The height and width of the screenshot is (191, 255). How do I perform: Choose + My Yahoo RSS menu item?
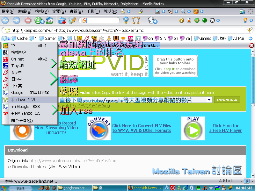coord(30,113)
